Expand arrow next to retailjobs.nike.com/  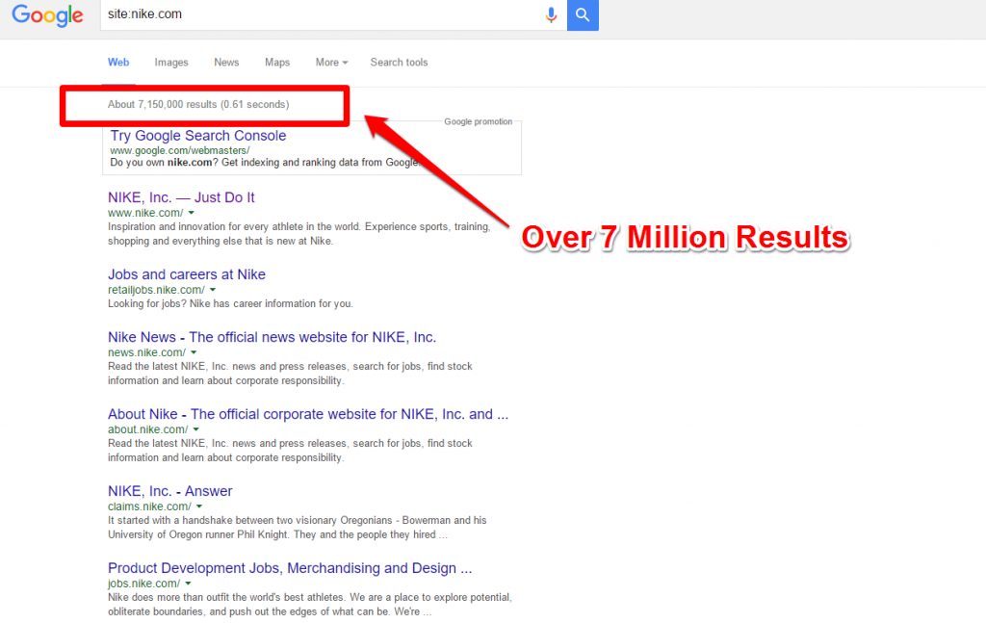click(213, 290)
